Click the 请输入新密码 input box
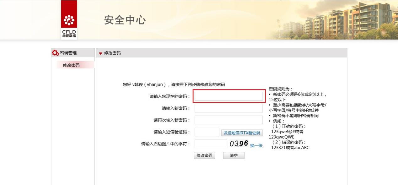 pyautogui.click(x=229, y=108)
